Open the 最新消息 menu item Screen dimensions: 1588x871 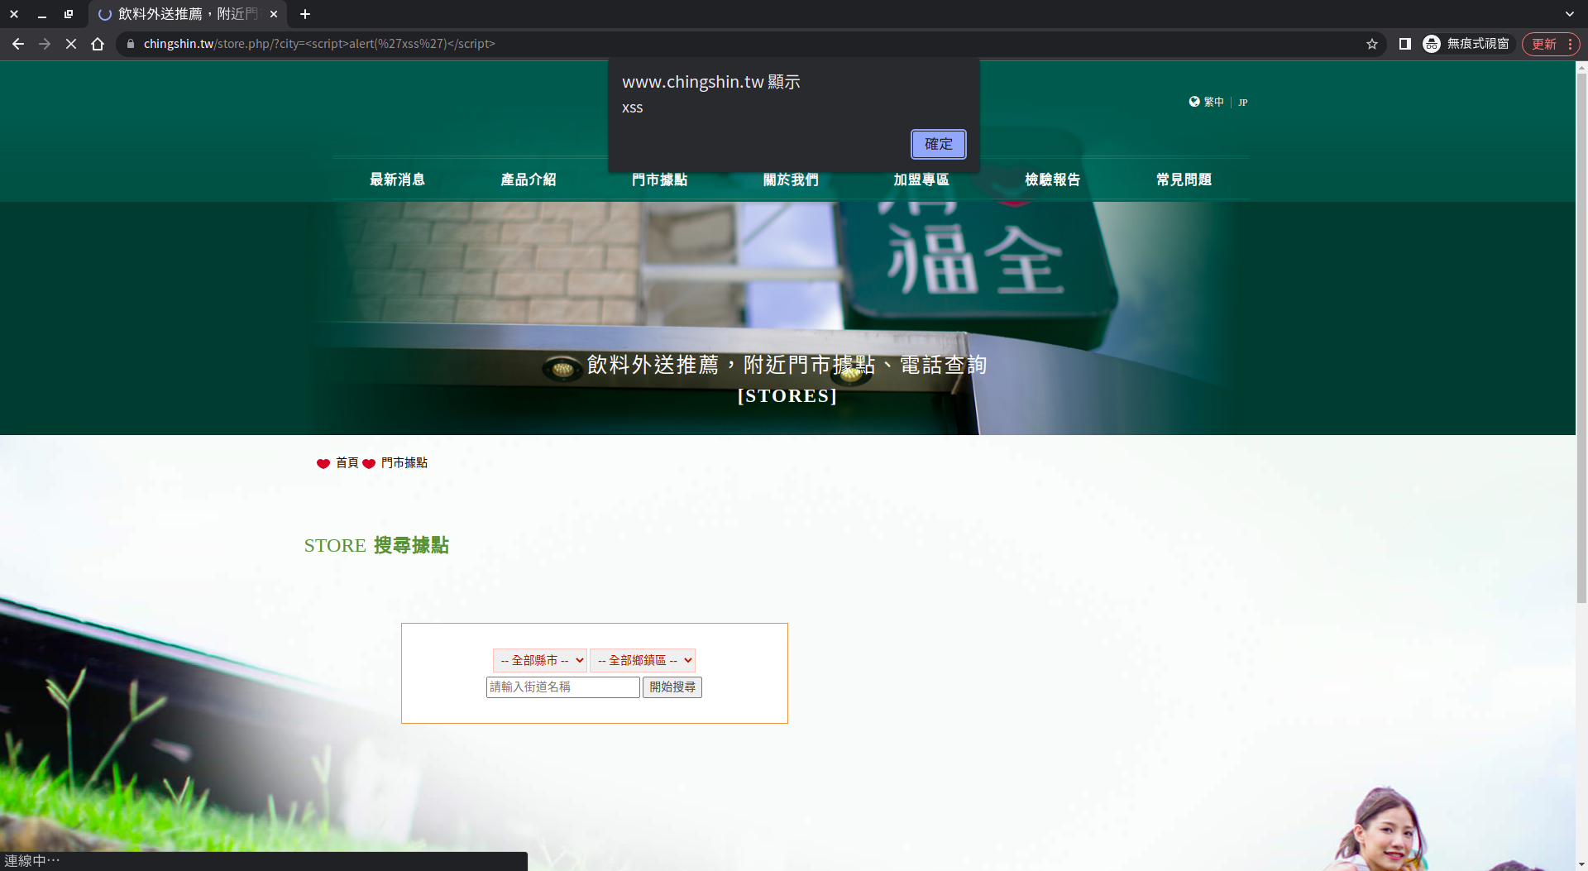397,179
